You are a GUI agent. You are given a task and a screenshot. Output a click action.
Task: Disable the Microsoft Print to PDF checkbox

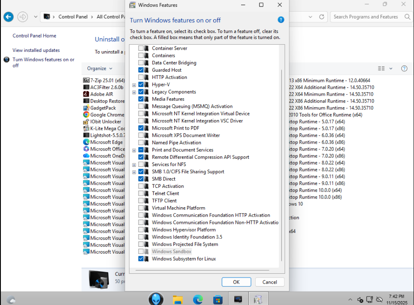point(141,128)
